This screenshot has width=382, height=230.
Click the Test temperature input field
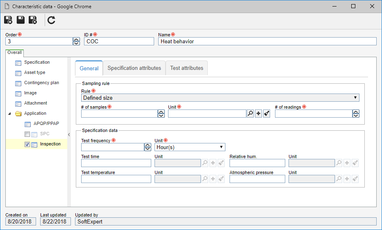click(116, 179)
